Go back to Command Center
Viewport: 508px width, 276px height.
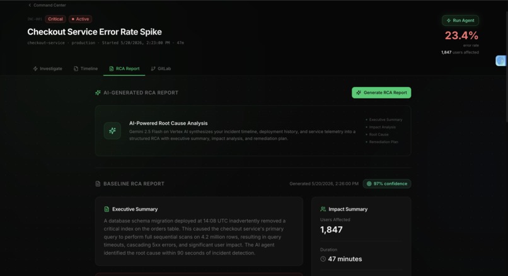coord(47,5)
